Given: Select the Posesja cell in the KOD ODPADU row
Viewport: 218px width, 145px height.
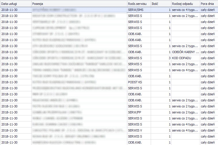Looking at the screenshot, I should (x=79, y=58).
